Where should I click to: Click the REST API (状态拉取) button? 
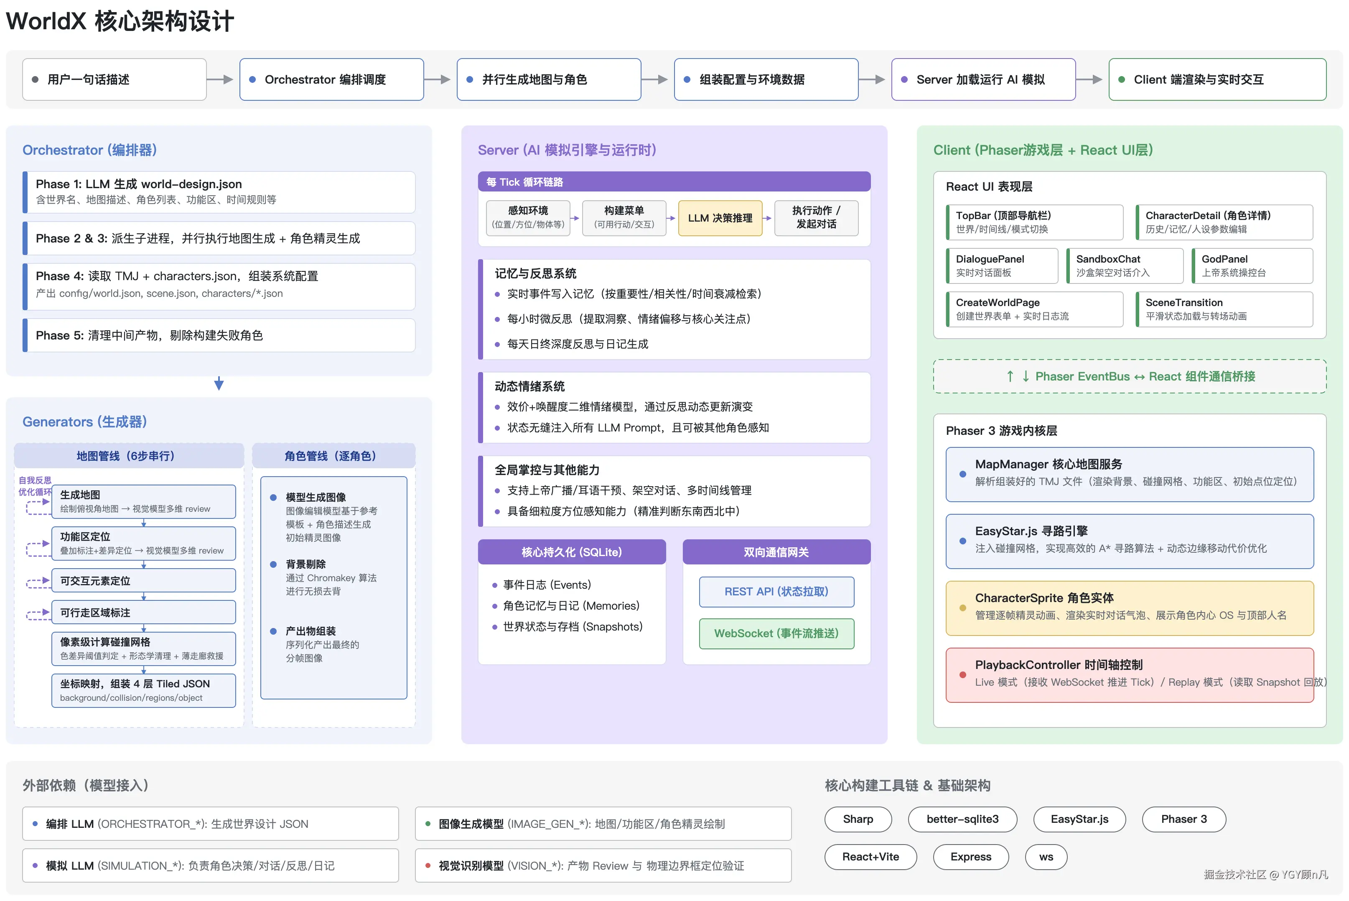pyautogui.click(x=776, y=591)
